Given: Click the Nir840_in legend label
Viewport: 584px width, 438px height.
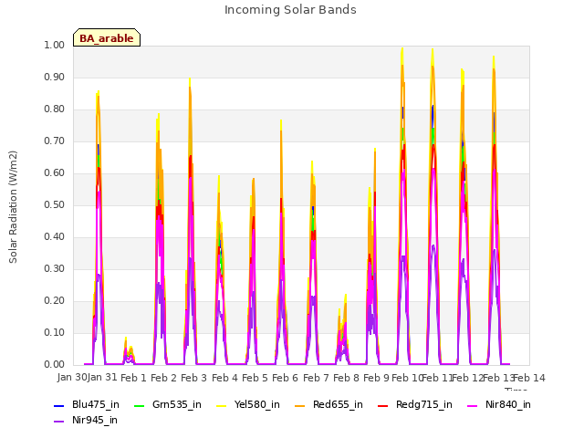Looking at the screenshot, I should point(508,404).
